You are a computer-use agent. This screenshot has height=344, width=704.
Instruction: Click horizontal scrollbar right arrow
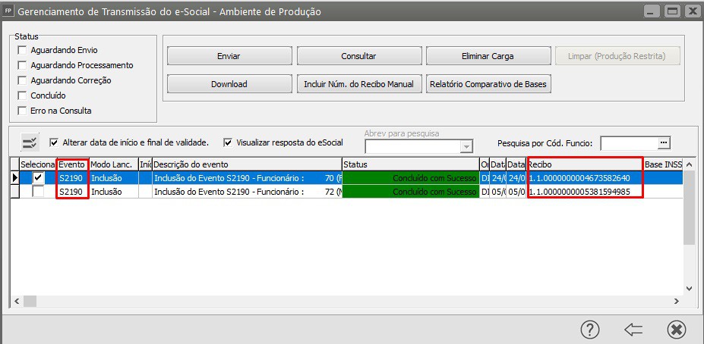click(678, 301)
